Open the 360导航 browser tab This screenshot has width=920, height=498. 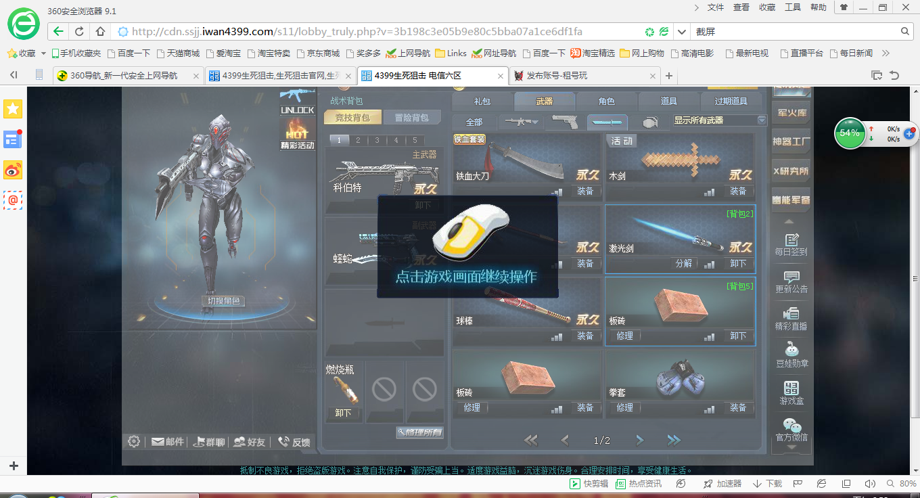pos(129,76)
